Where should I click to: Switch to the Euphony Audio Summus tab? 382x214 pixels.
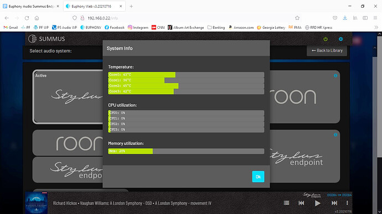31,6
